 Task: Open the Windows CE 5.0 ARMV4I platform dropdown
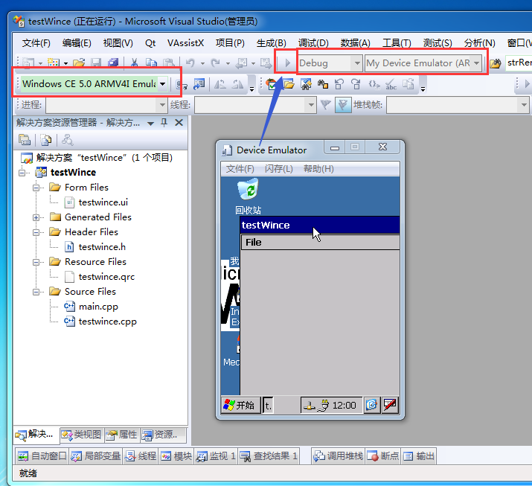[x=163, y=84]
